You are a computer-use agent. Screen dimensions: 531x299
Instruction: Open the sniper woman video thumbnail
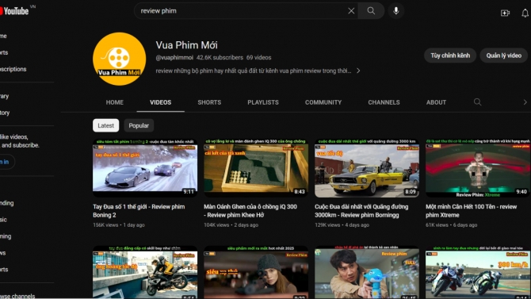tap(256, 272)
